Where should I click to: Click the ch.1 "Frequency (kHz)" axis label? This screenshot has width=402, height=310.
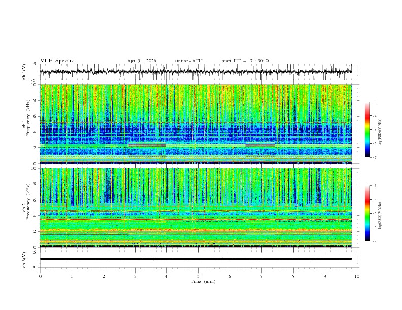point(28,118)
